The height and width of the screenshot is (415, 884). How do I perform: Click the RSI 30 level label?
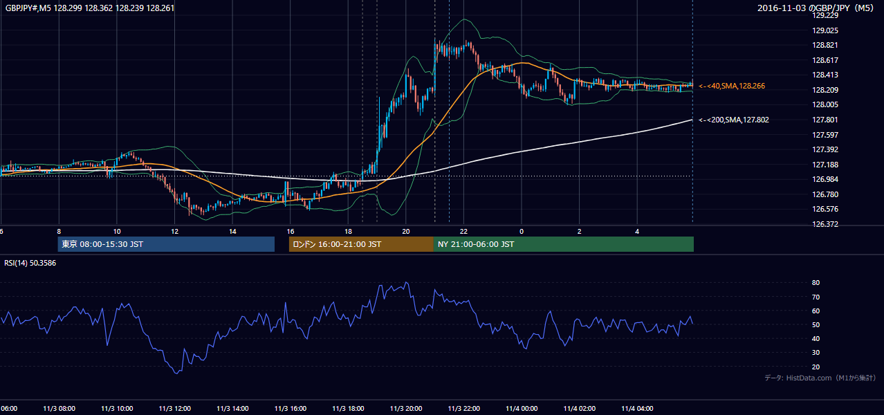pos(816,353)
